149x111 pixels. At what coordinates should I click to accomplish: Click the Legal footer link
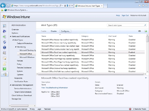point(39,109)
